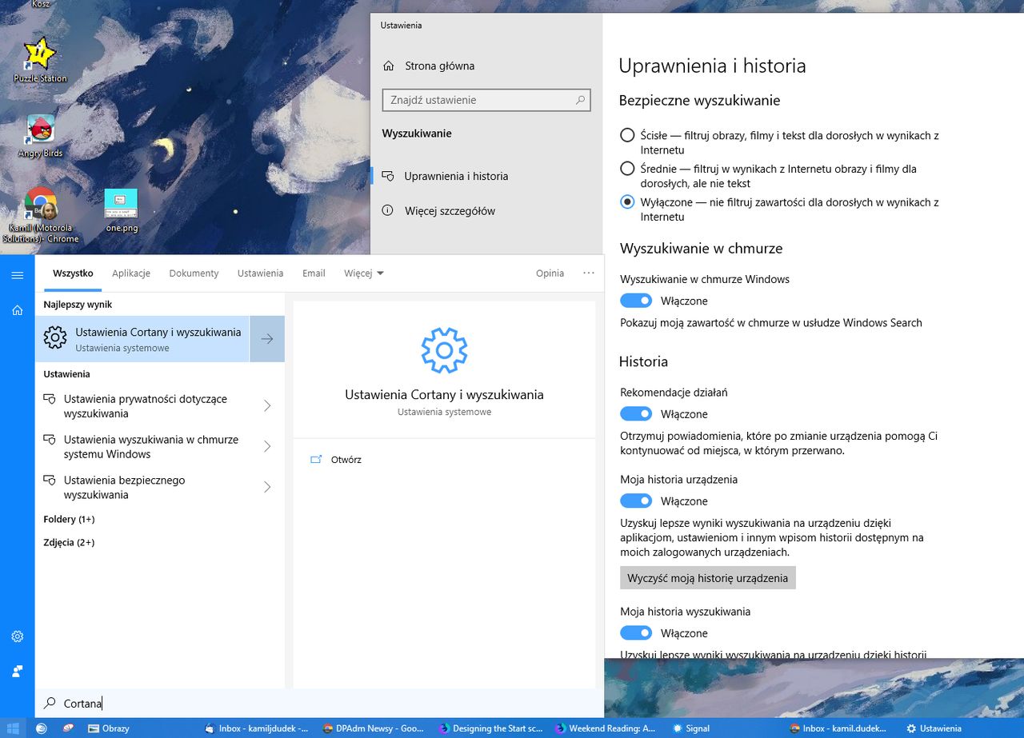Click Otwórz to open Cortana settings
Screen dimensions: 1024x738
coord(346,460)
